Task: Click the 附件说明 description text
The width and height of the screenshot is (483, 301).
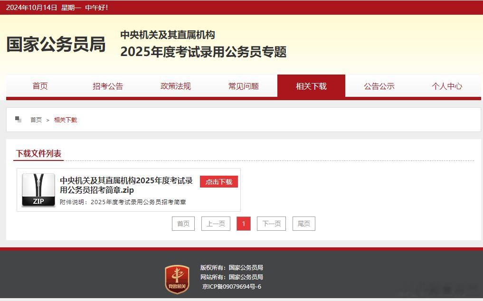Action: pyautogui.click(x=123, y=202)
